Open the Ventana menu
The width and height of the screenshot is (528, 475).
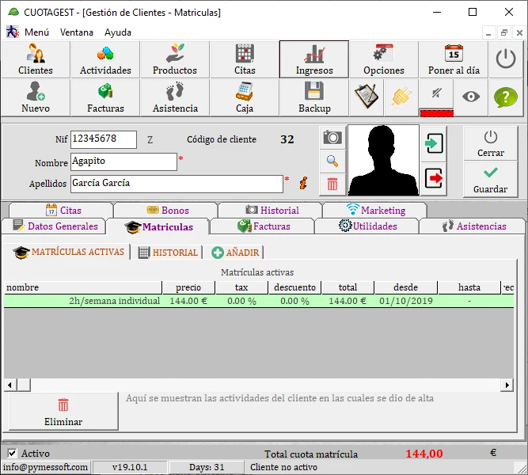point(77,32)
